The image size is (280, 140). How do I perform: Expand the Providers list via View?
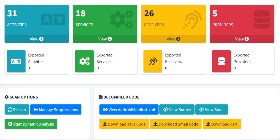pyautogui.click(x=242, y=39)
